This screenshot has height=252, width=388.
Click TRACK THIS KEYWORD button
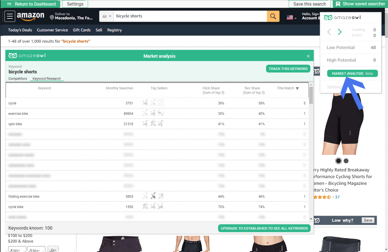pyautogui.click(x=288, y=68)
